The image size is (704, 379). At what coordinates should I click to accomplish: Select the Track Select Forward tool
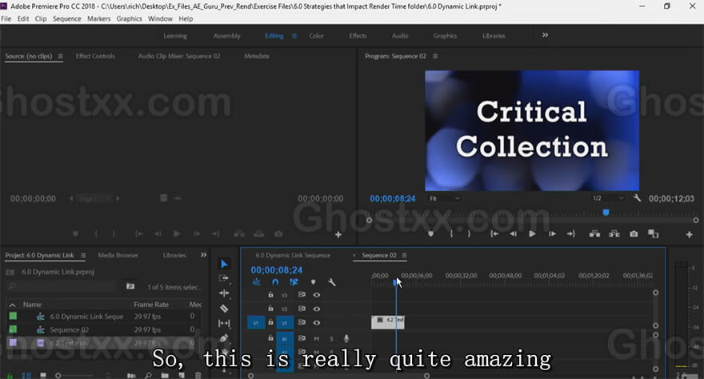click(x=223, y=278)
